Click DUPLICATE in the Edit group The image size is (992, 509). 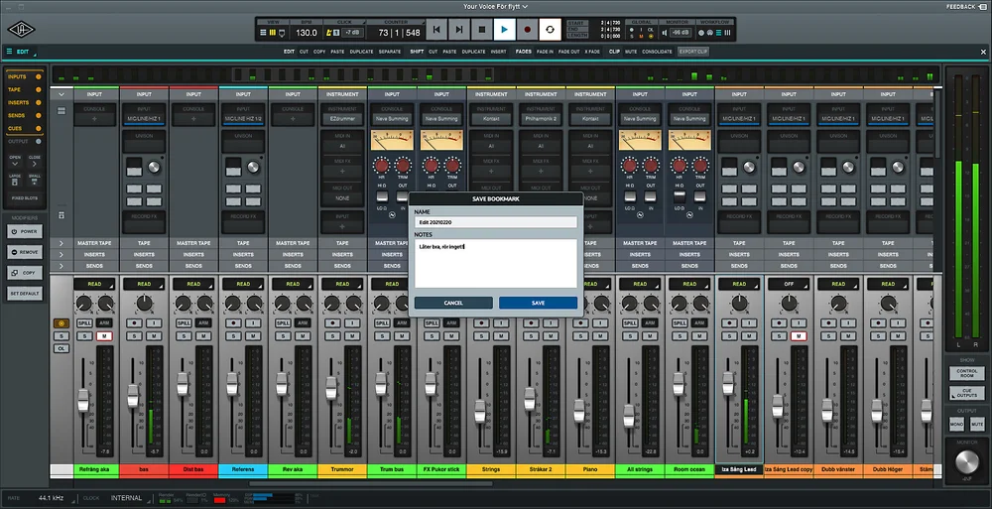point(361,52)
